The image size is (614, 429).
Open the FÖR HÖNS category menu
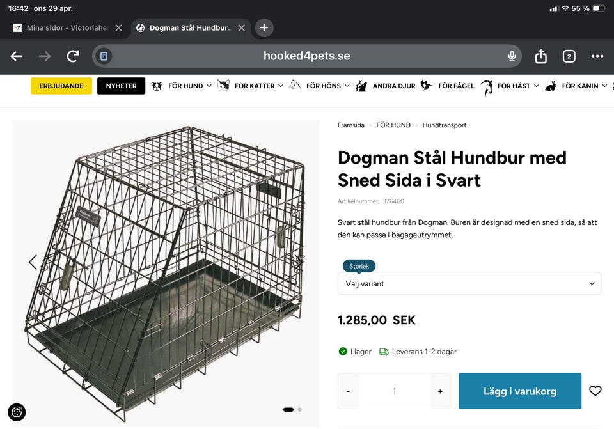pyautogui.click(x=327, y=86)
